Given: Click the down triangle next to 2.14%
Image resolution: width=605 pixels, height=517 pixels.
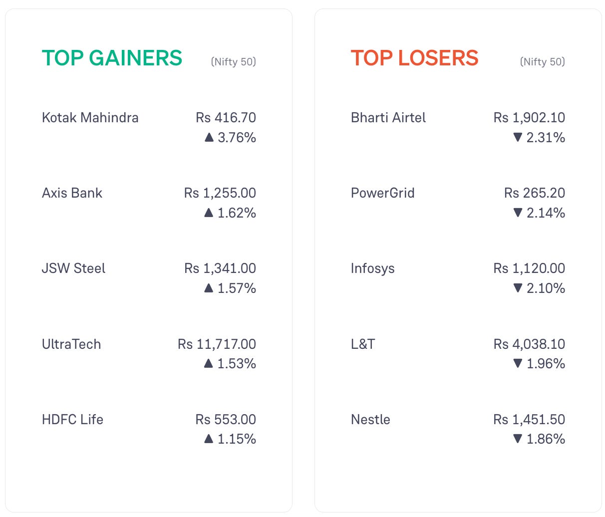Looking at the screenshot, I should [x=518, y=213].
